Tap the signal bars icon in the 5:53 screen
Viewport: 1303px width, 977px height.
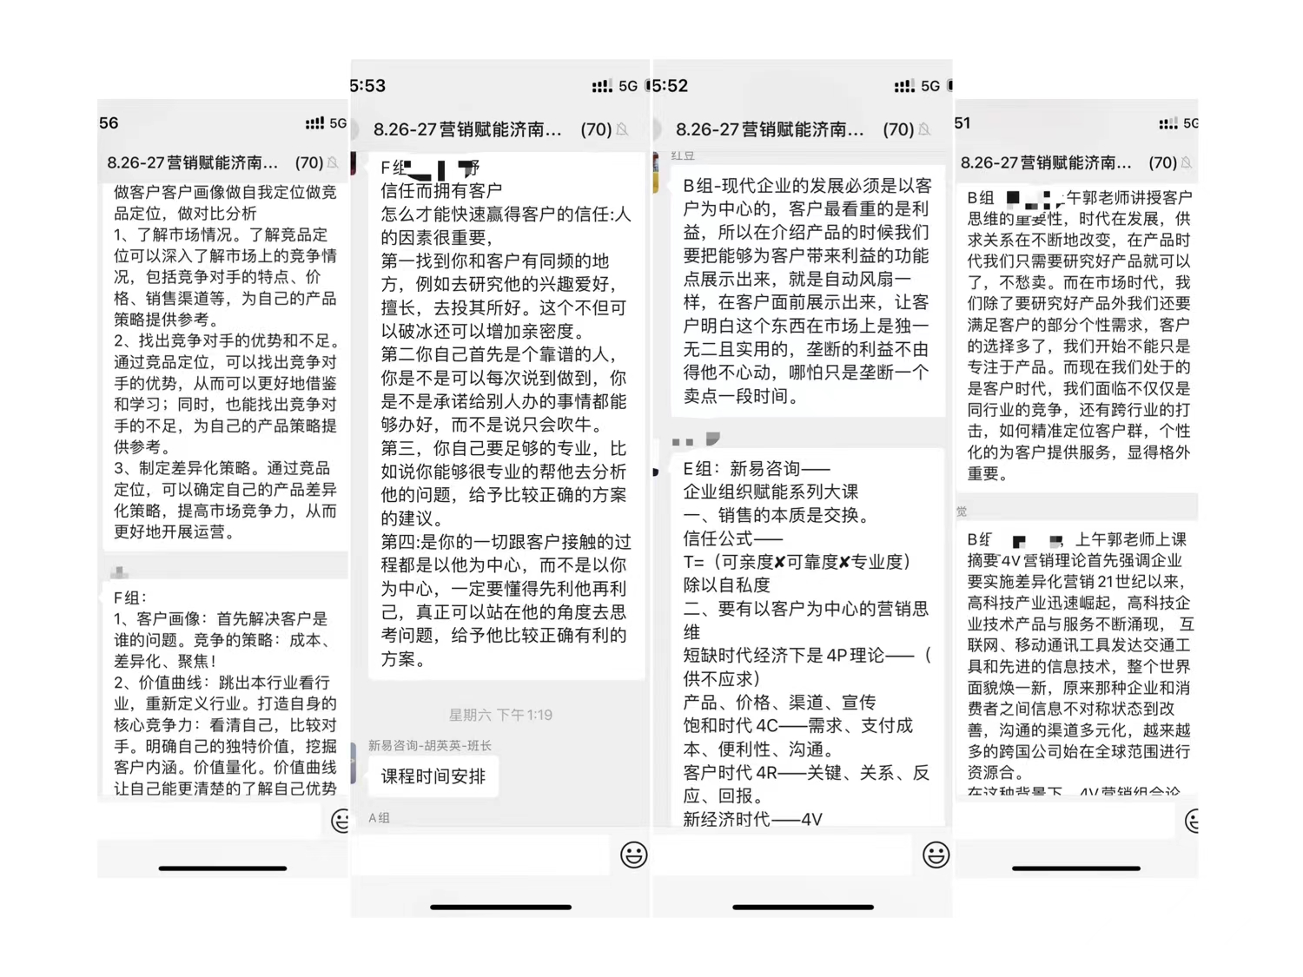(601, 86)
